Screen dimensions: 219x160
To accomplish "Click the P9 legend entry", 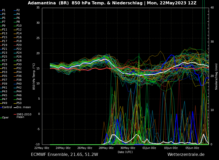I will tap(3, 26).
